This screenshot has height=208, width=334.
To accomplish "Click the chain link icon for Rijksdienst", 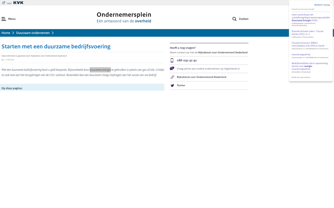I will [x=172, y=77].
